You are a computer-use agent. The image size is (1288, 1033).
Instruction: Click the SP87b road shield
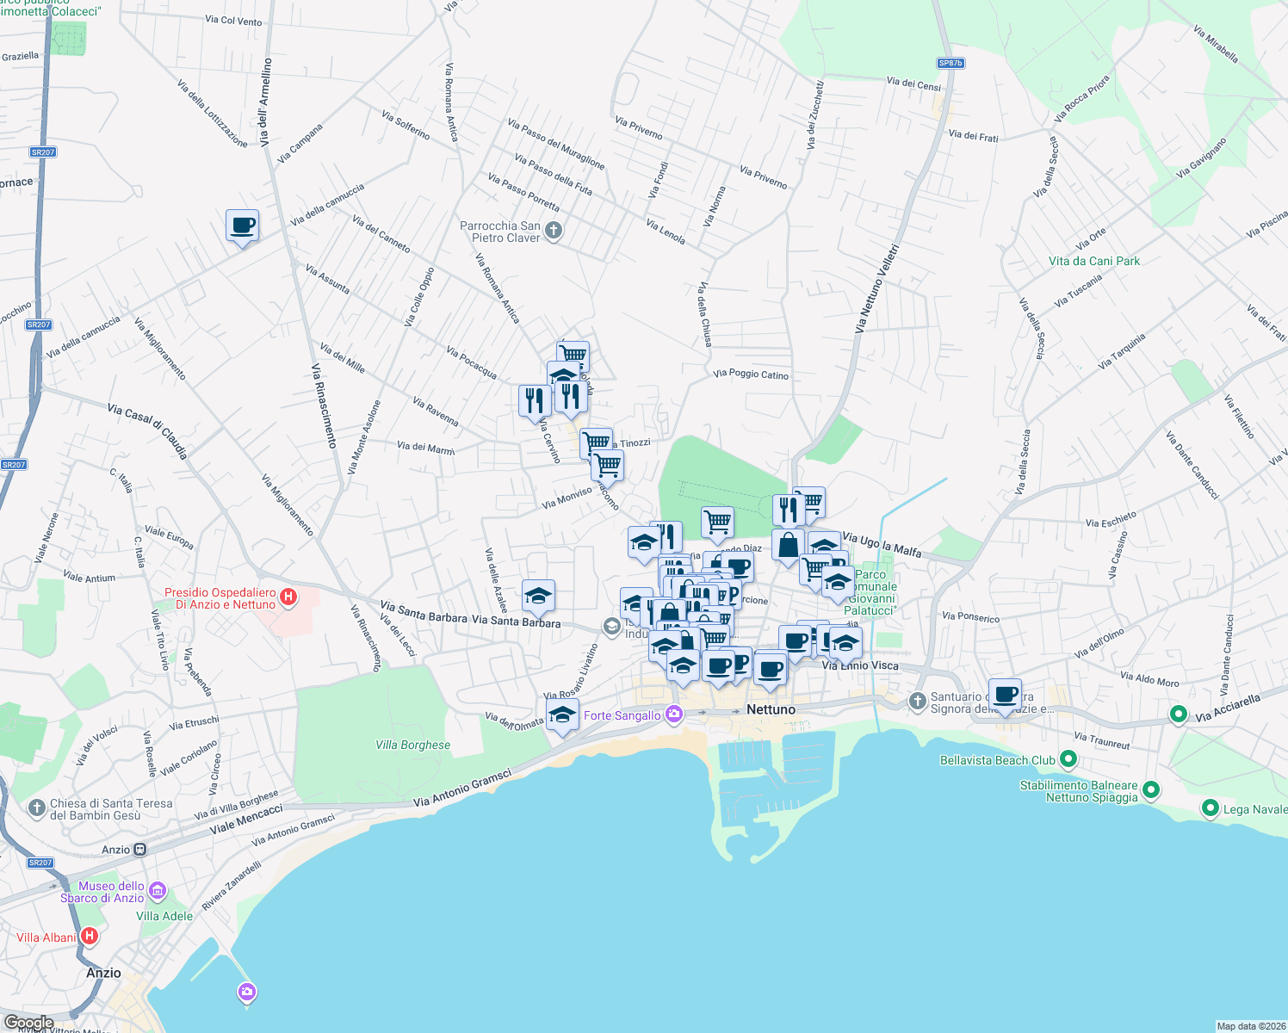point(949,62)
